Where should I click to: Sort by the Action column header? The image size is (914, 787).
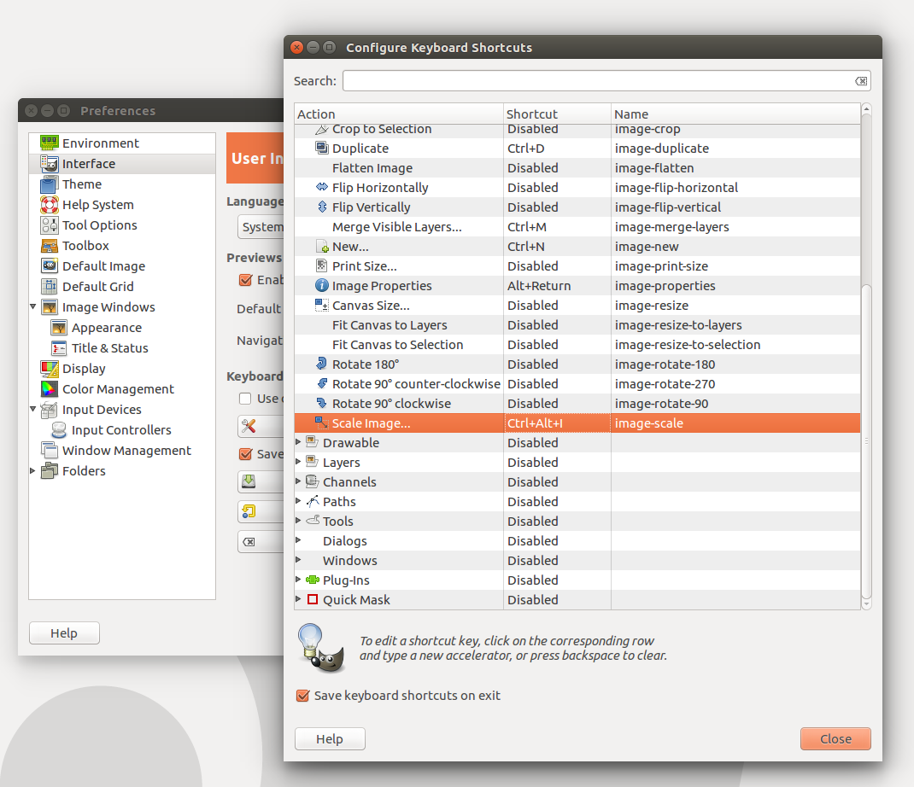pyautogui.click(x=399, y=114)
